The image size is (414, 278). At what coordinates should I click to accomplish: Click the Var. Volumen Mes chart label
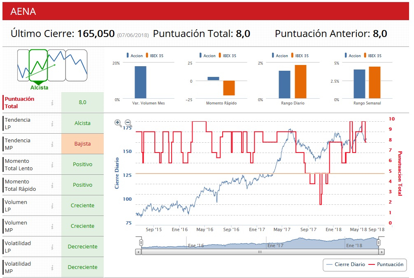149,103
